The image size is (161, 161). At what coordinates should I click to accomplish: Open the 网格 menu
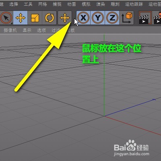[x=43, y=4]
